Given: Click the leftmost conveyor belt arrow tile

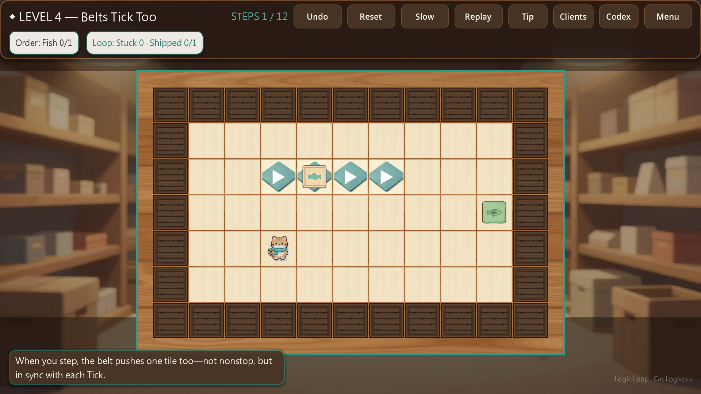Looking at the screenshot, I should (x=279, y=177).
